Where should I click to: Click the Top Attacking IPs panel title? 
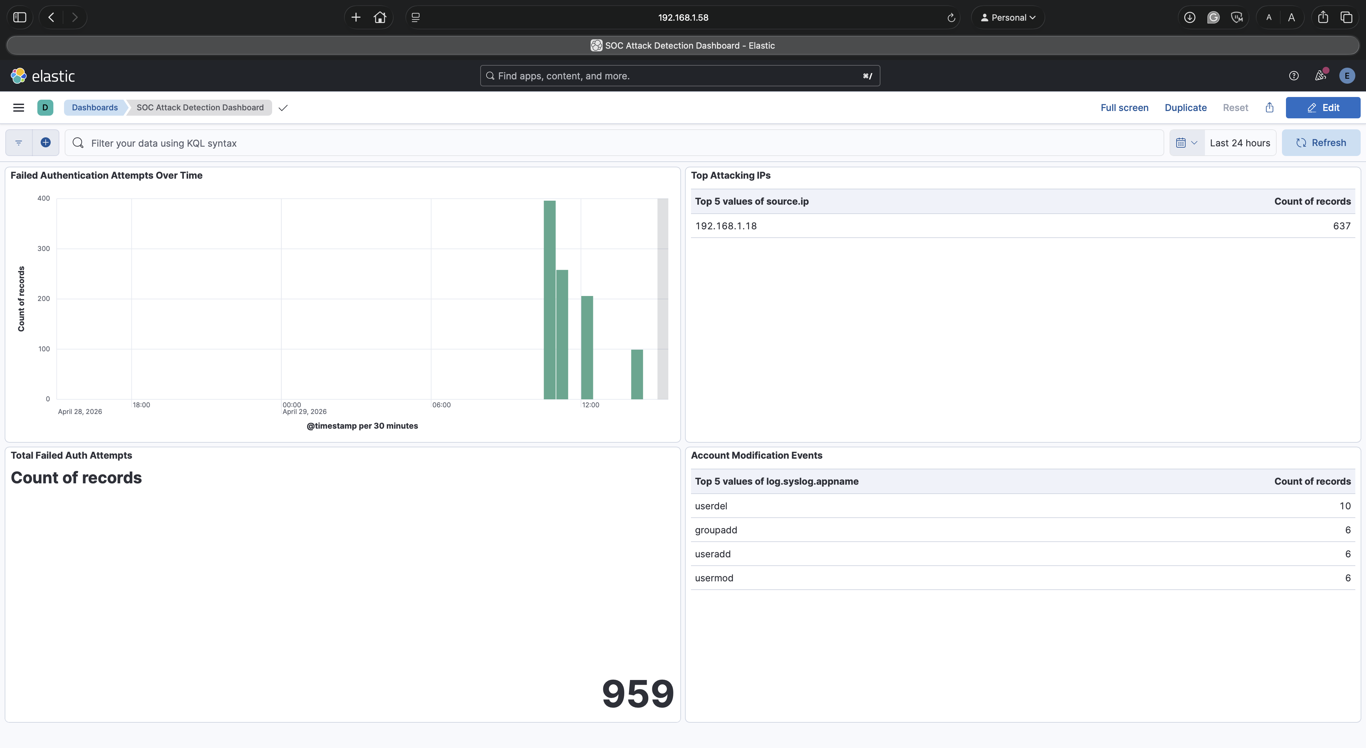[x=730, y=175]
